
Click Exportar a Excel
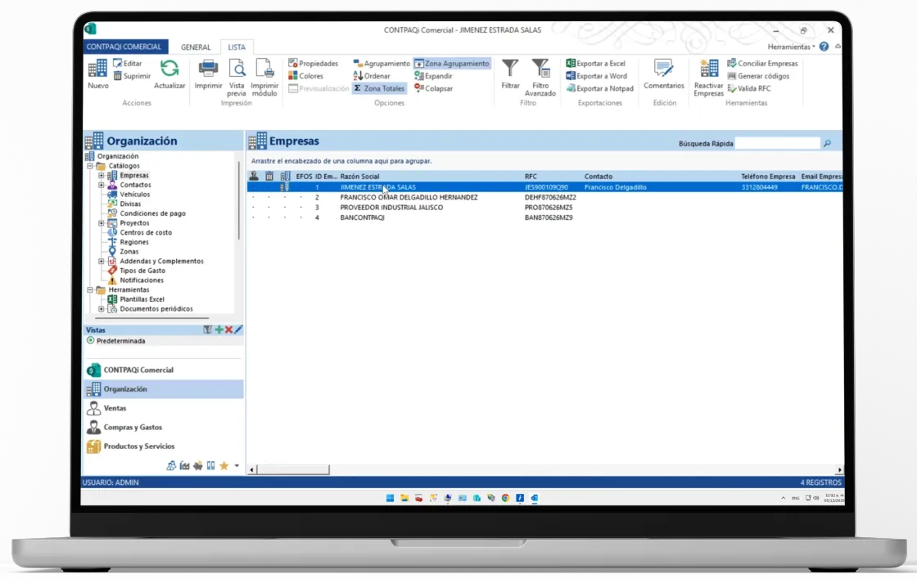pyautogui.click(x=595, y=63)
